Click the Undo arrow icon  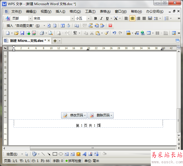point(114,33)
